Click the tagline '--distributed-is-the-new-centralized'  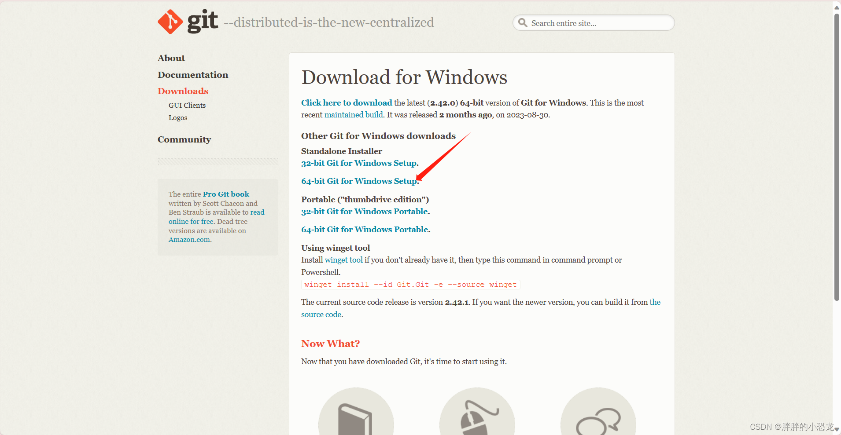click(329, 22)
